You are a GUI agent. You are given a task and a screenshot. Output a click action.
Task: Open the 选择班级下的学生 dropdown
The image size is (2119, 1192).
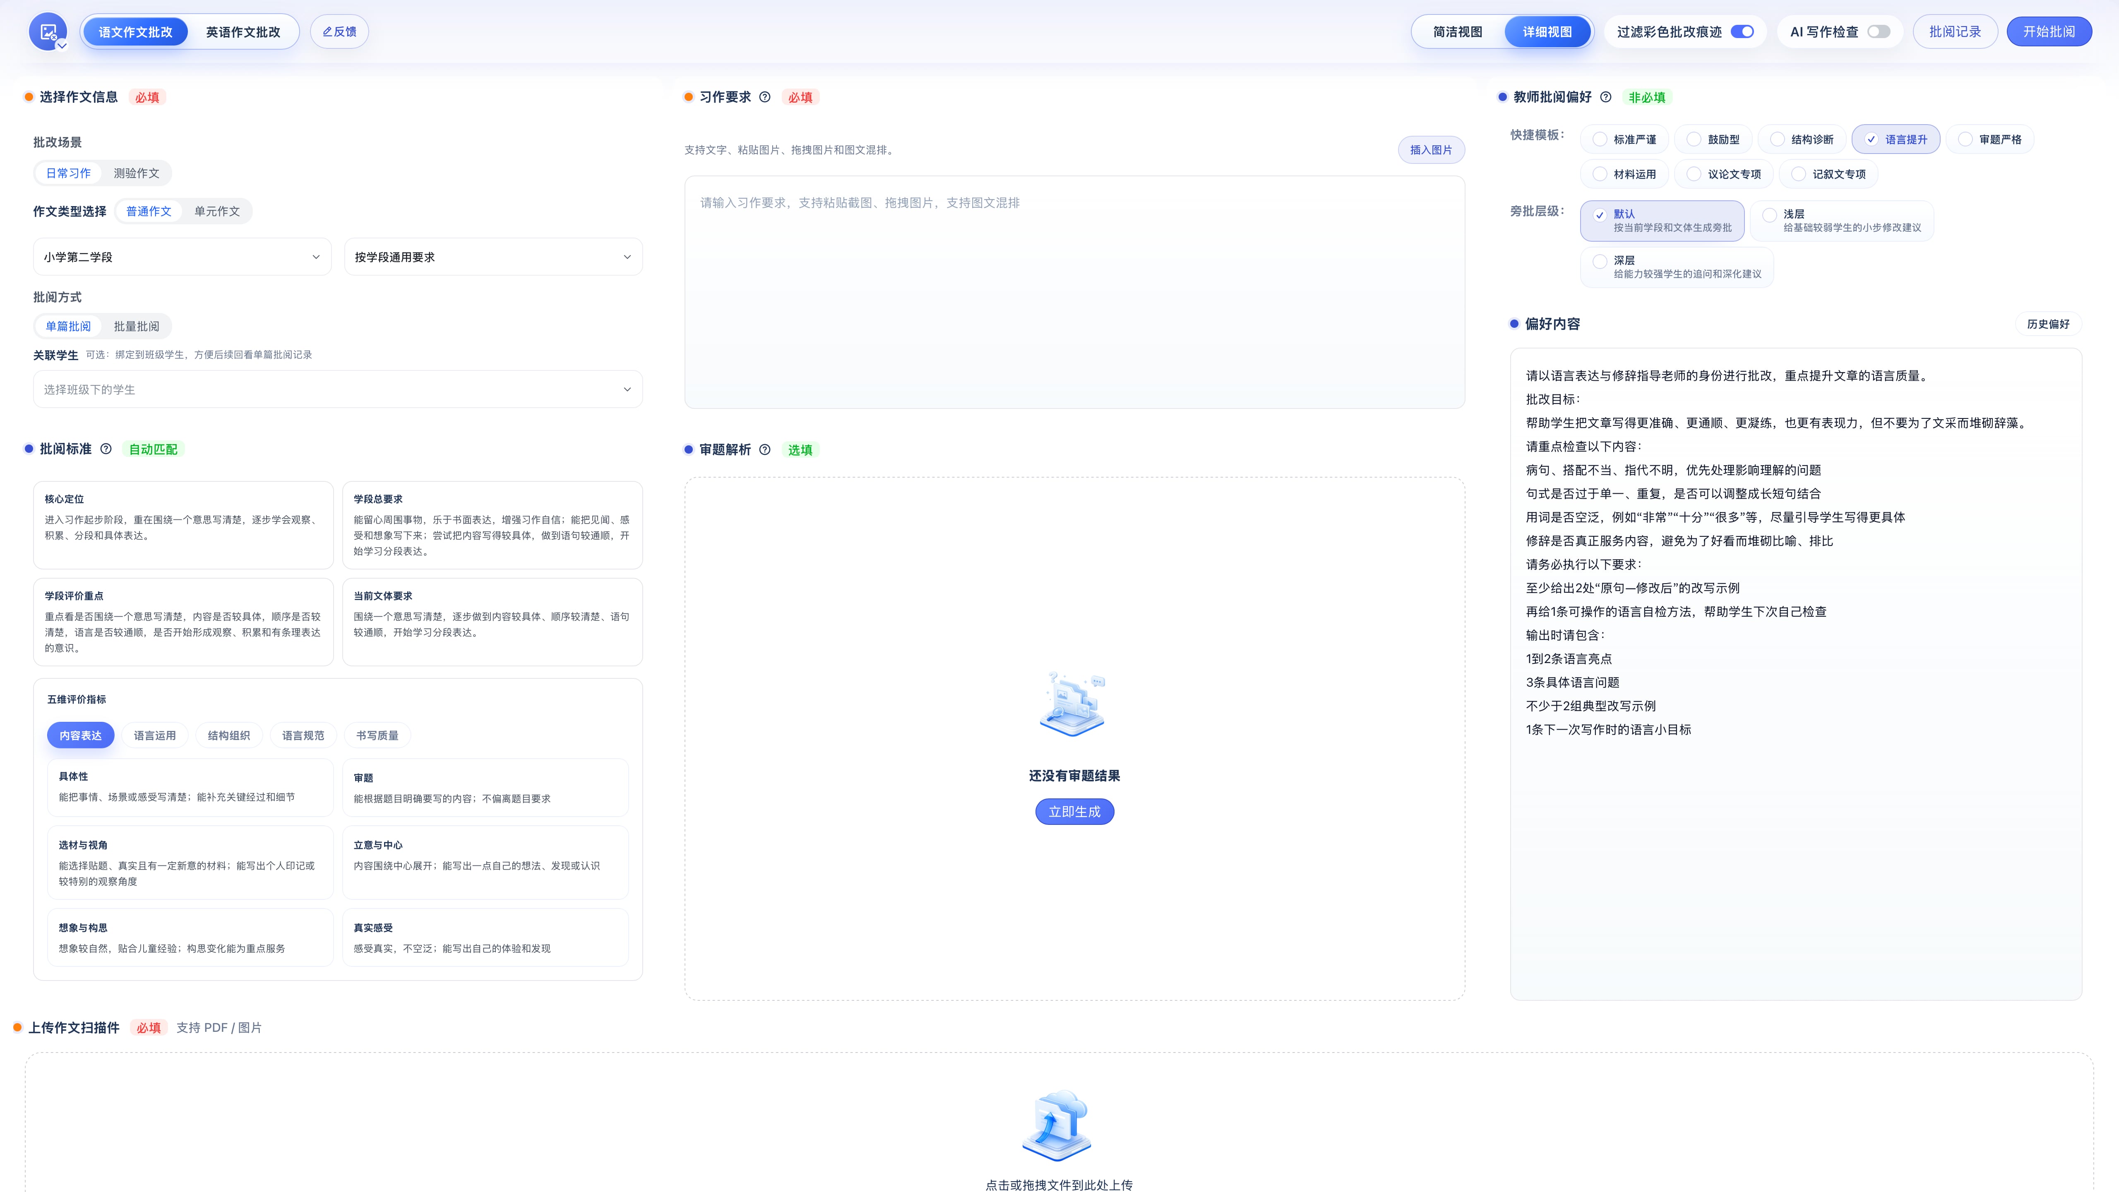337,389
